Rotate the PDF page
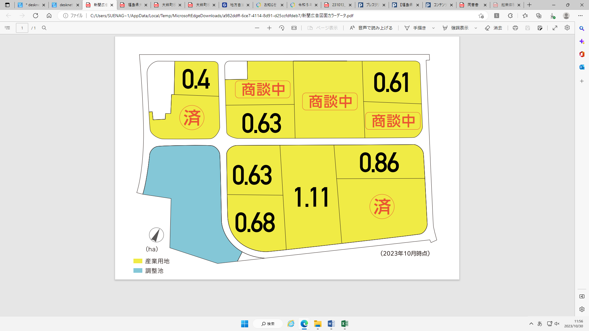This screenshot has height=331, width=589. point(282,28)
